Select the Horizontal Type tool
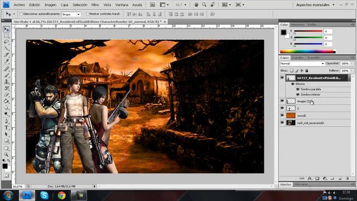The width and height of the screenshot is (357, 201). 6,128
